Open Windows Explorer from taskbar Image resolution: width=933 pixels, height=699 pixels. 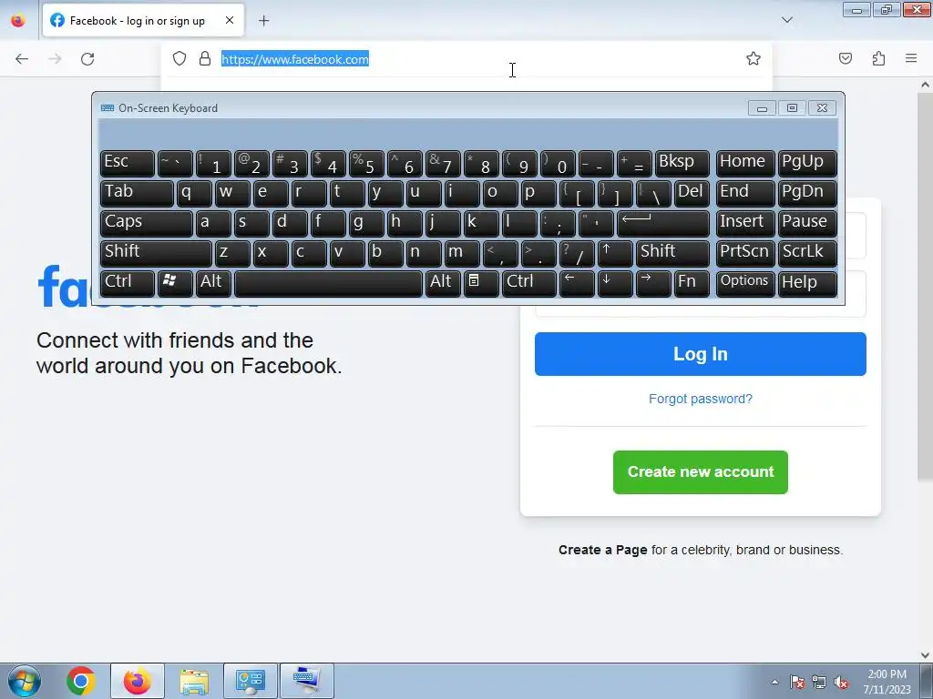pos(194,681)
